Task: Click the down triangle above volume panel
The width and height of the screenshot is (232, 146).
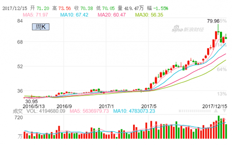Action: click(225, 111)
